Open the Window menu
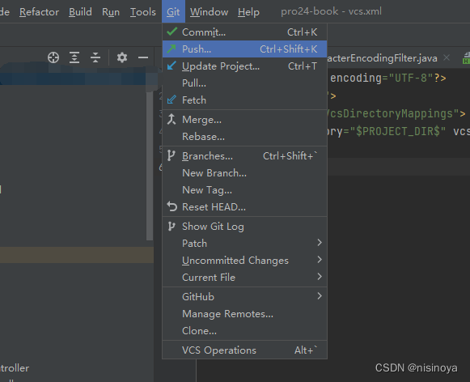Screen dimensions: 470x382 coord(209,12)
